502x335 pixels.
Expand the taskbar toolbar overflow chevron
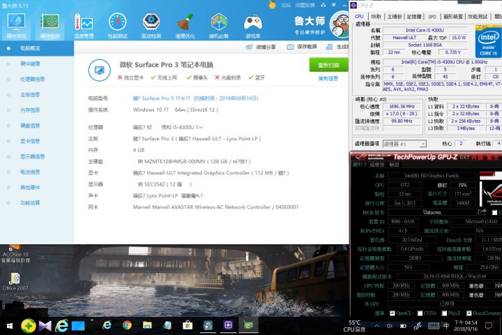pos(92,320)
